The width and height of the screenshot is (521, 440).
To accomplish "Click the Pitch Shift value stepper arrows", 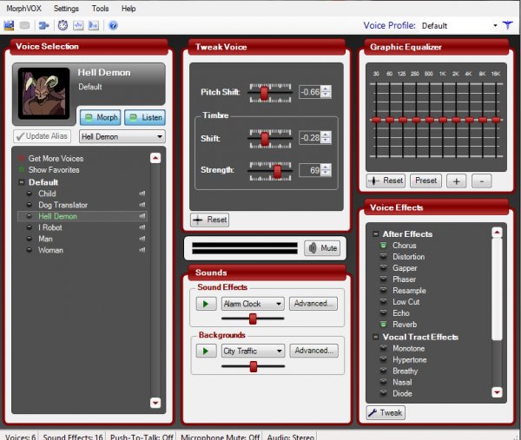I will [x=326, y=92].
